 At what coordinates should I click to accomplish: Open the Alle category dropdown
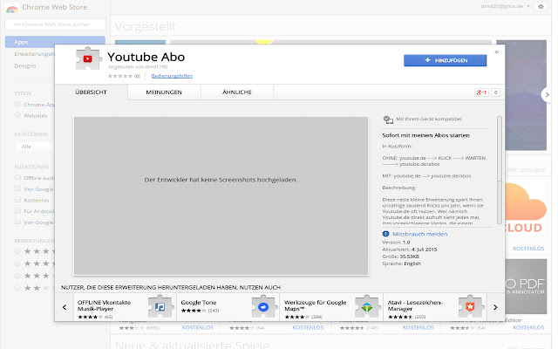point(35,147)
